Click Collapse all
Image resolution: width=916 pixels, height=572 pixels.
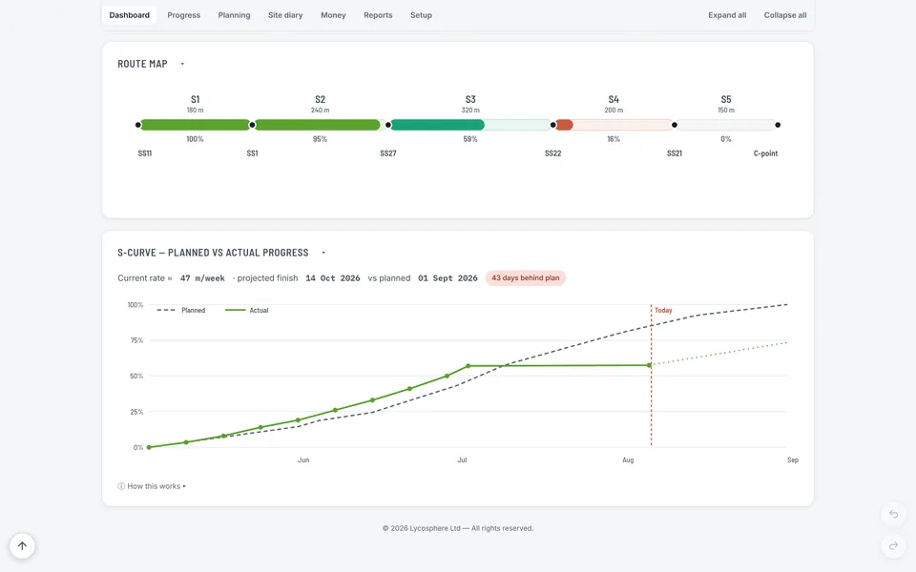pos(784,15)
